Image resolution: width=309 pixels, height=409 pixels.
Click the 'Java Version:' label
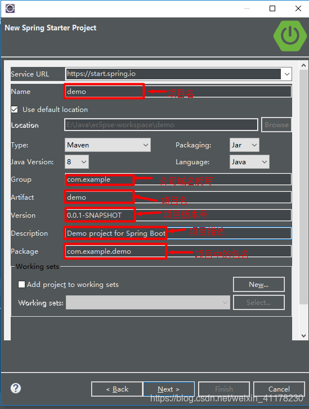(32, 162)
